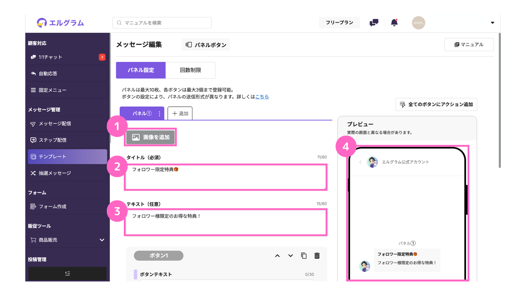This screenshot has height=296, width=526.
Task: Open パネル① three-dot options menu
Action: tap(159, 114)
